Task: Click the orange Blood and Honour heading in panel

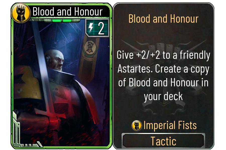Action: (x=163, y=19)
